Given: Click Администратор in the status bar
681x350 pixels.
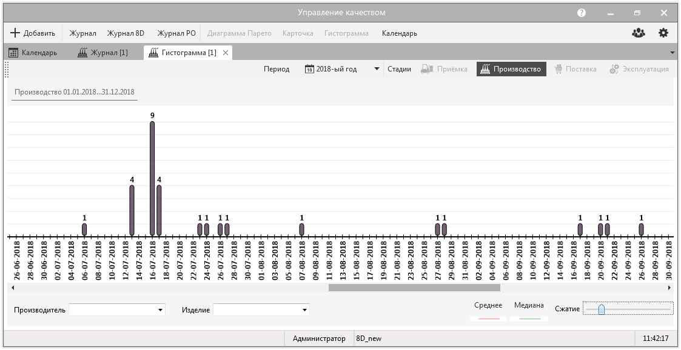Looking at the screenshot, I should tap(319, 338).
